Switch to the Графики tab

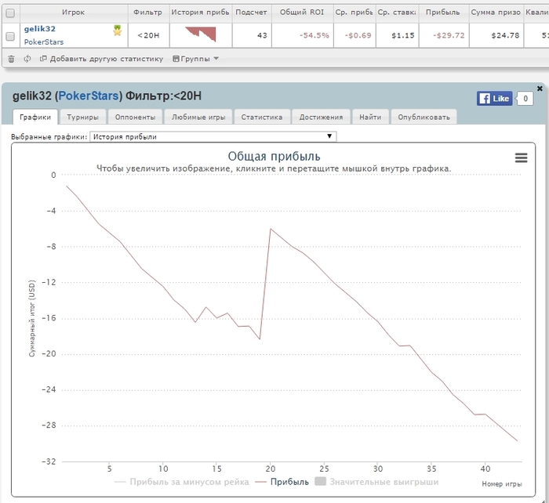(x=35, y=118)
